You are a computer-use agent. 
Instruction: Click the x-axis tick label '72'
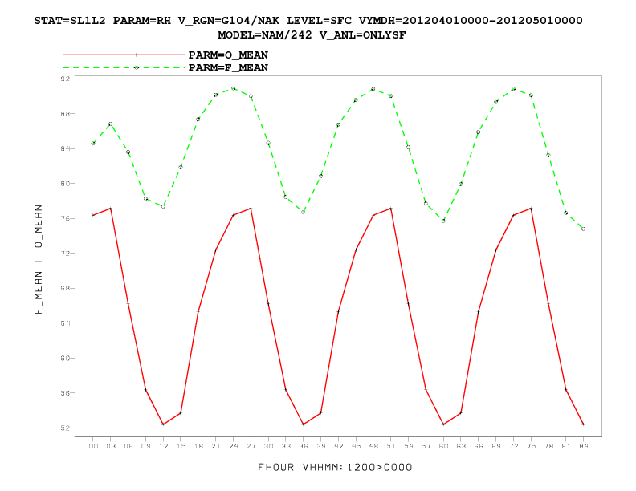(513, 446)
